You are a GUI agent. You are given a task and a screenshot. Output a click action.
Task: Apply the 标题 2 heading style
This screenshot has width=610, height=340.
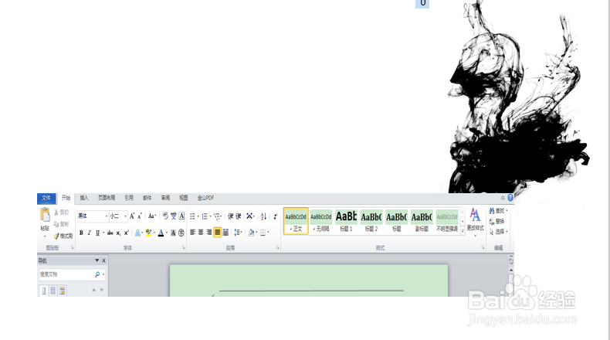371,221
